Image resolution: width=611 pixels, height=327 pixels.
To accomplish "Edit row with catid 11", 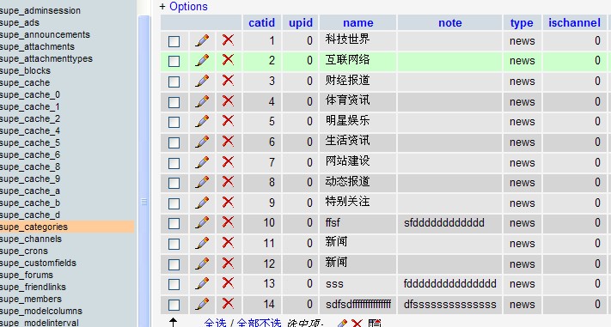I will (x=202, y=243).
